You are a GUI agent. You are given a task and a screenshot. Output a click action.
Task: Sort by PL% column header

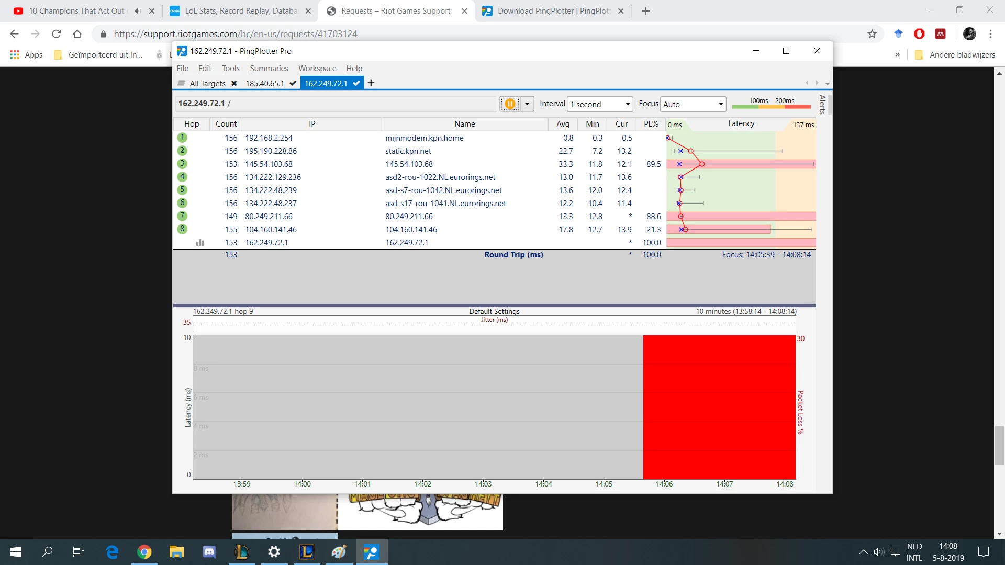point(651,124)
